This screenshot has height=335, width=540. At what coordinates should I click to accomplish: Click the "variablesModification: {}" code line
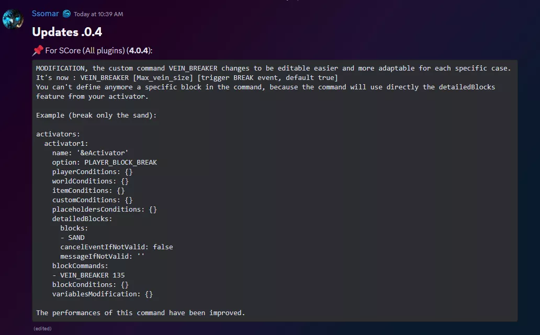point(102,294)
